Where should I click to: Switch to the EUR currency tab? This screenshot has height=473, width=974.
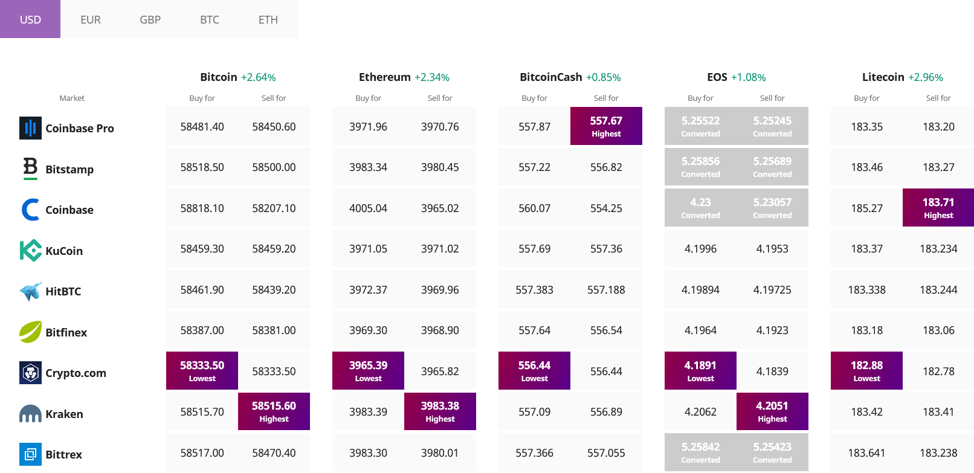pyautogui.click(x=90, y=19)
